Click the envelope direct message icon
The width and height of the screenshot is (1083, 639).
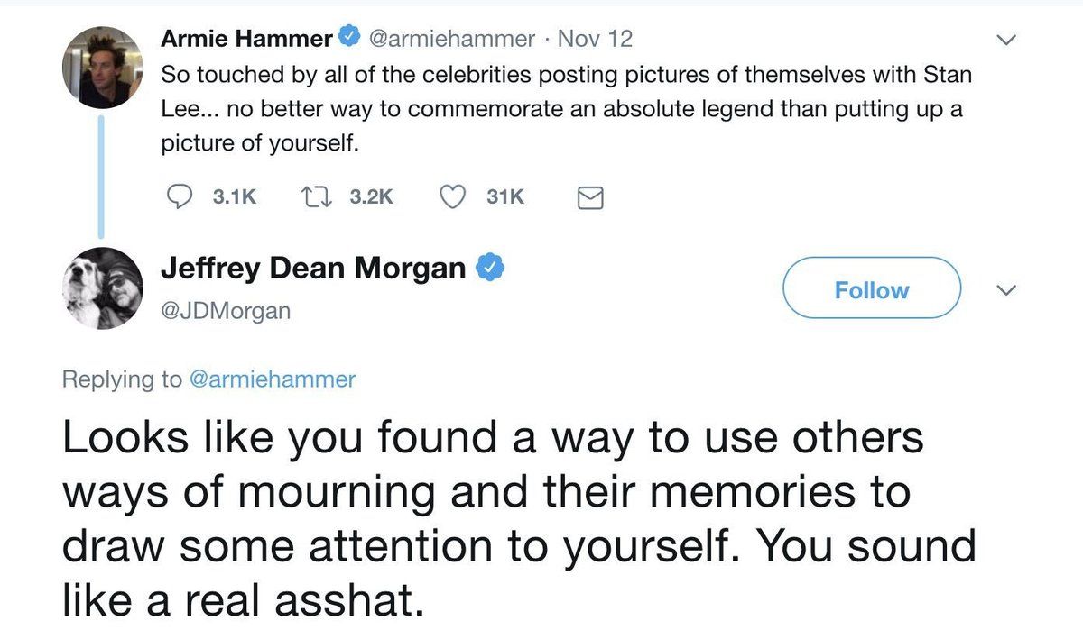click(589, 197)
